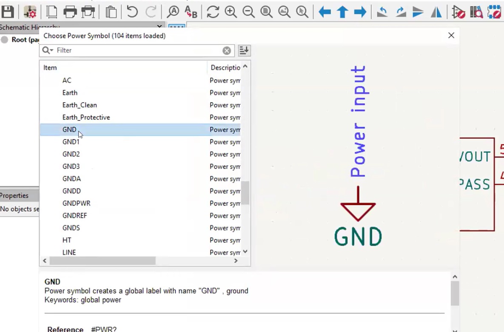Open the Schematic Hierarchy dropdown
The image size is (504, 332).
pos(159,27)
